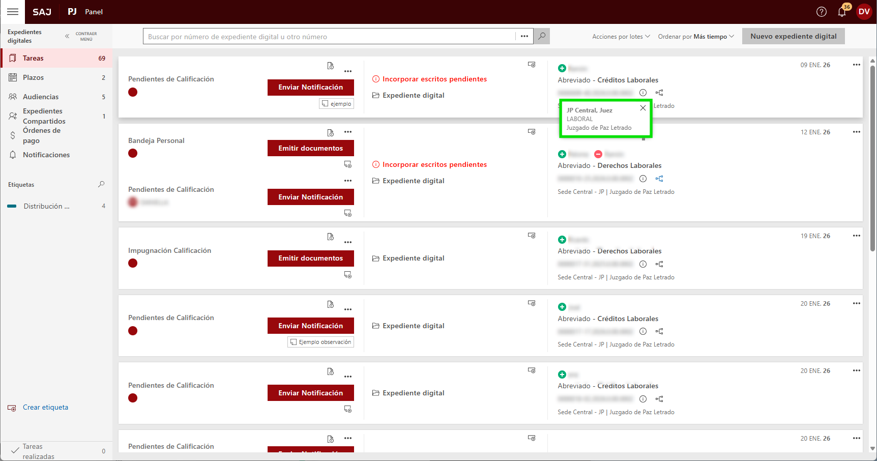Expand Acciones por lotes dropdown
Screen dimensions: 877x461
coord(621,37)
